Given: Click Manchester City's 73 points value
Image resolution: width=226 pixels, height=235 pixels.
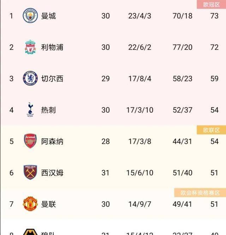Looking at the screenshot, I should click(x=214, y=16).
